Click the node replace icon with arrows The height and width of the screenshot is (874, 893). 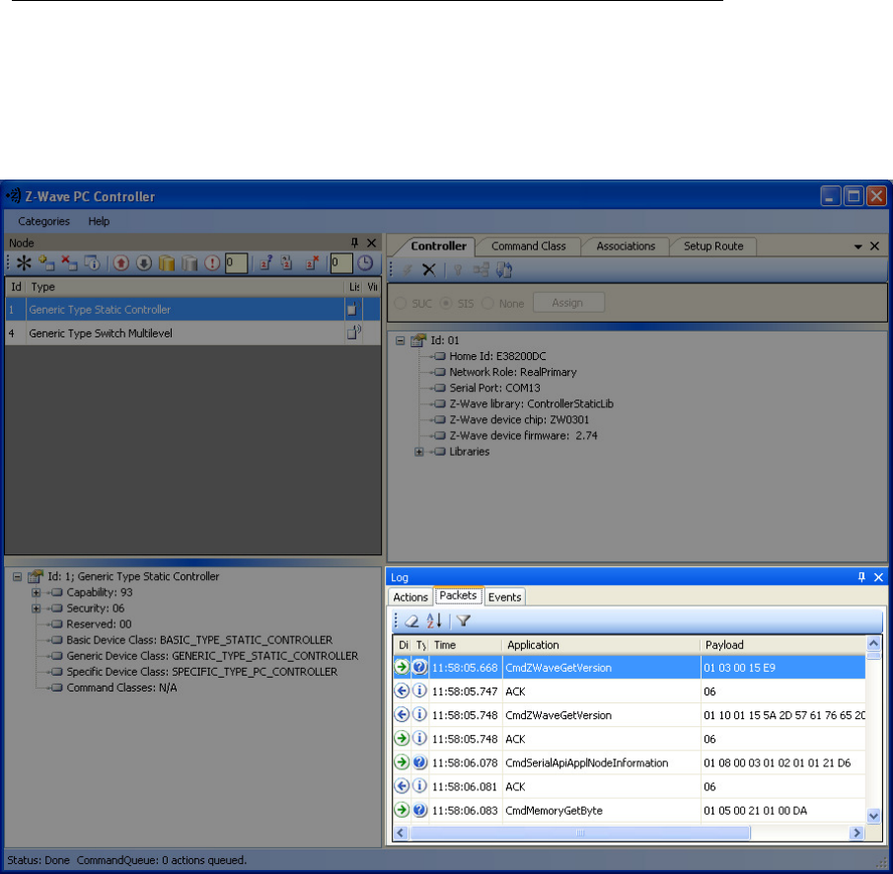[287, 263]
